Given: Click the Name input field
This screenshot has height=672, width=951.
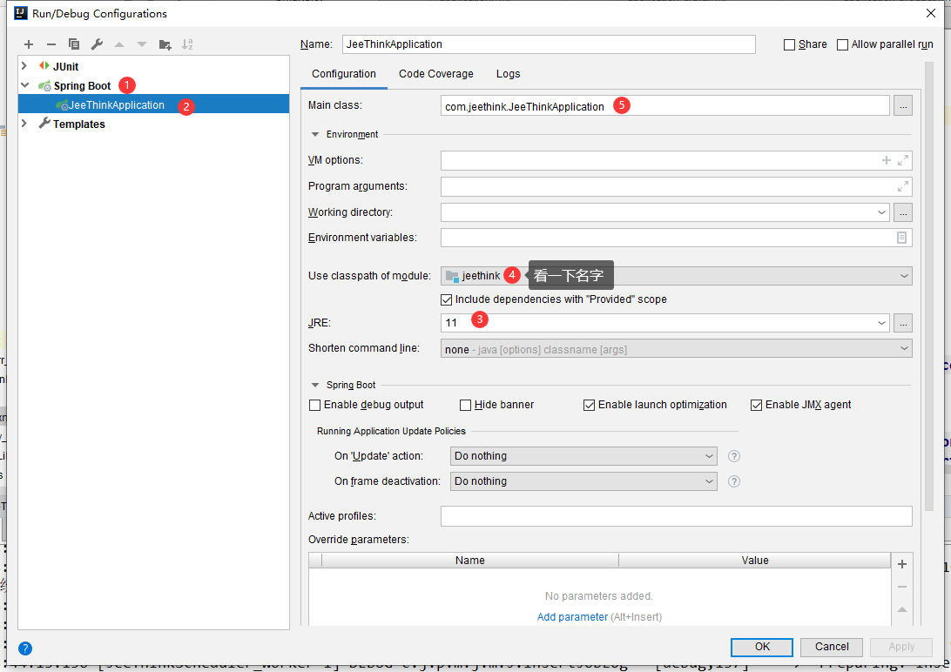Looking at the screenshot, I should click(549, 44).
